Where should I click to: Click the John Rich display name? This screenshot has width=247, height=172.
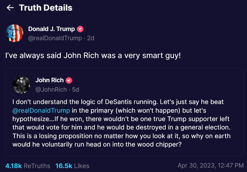click(x=49, y=80)
